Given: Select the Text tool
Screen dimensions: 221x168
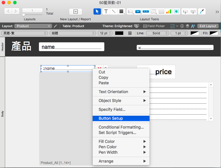Looking at the screenshot, I should pyautogui.click(x=106, y=11).
